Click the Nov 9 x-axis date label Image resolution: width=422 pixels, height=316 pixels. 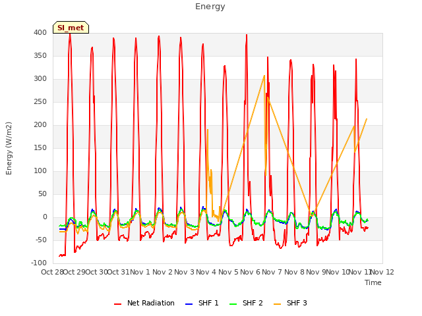click(x=316, y=272)
